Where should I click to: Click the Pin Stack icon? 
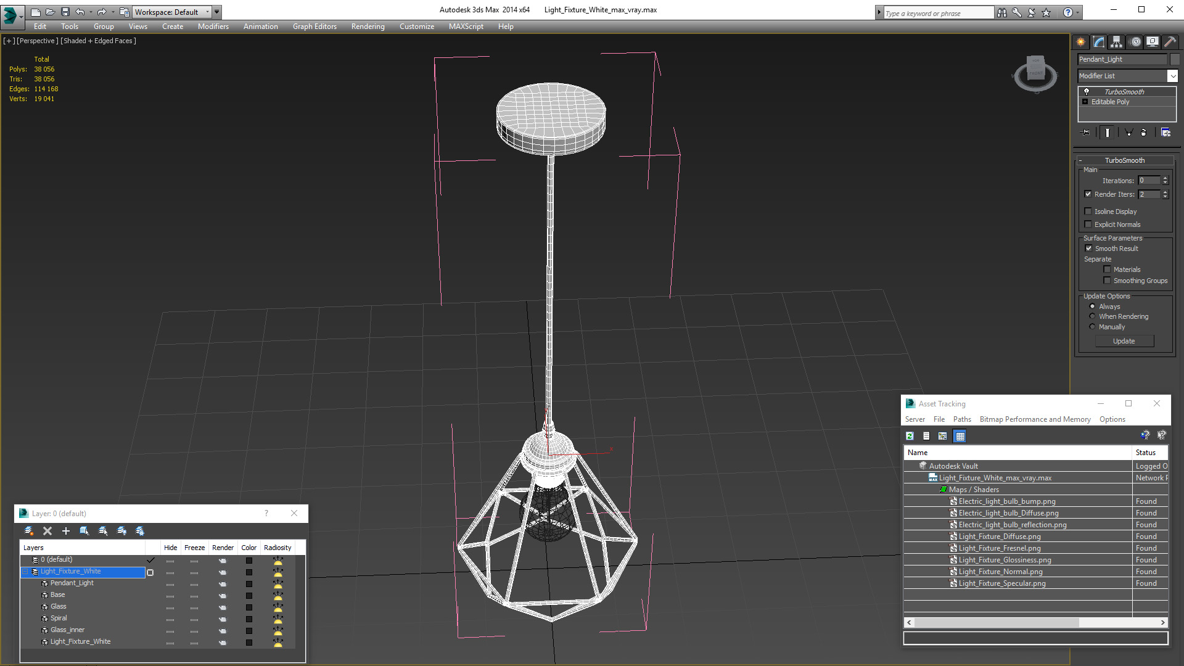tap(1086, 132)
